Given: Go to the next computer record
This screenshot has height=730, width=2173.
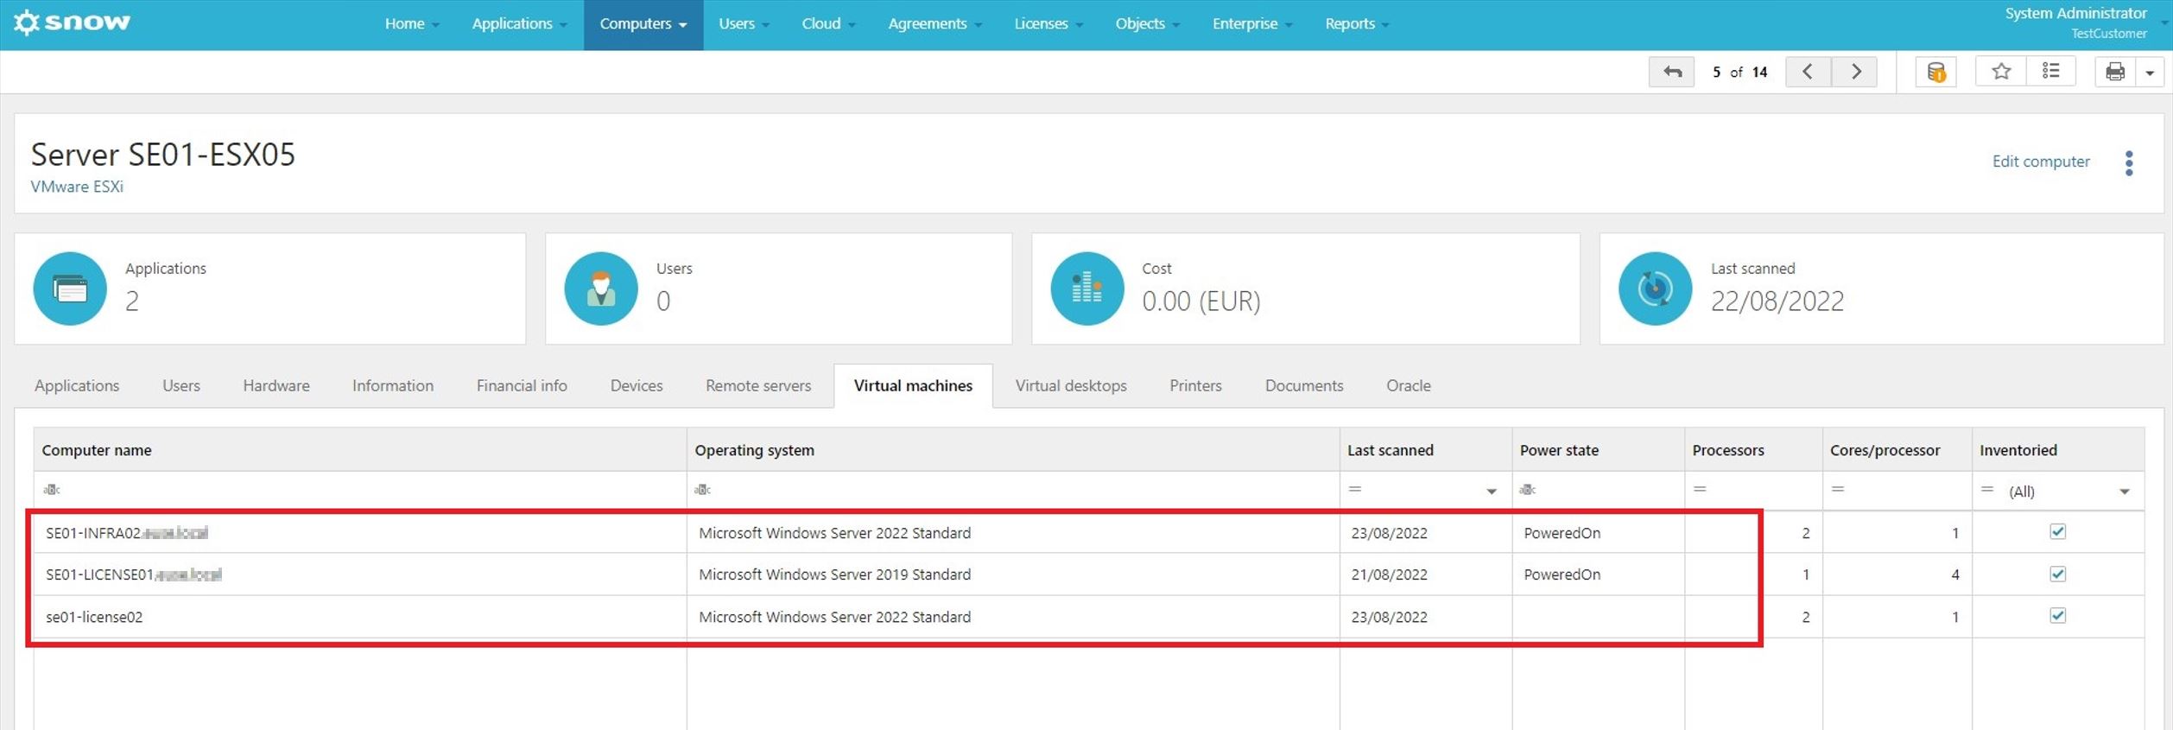Looking at the screenshot, I should point(1855,72).
